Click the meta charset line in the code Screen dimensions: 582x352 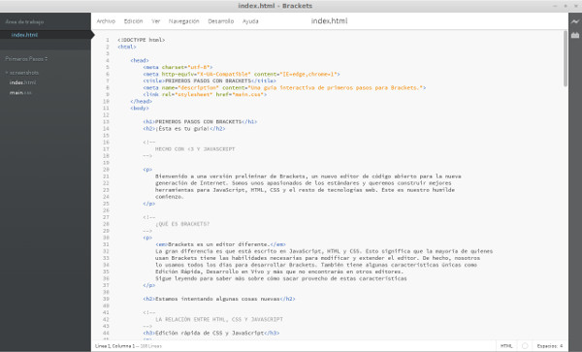point(178,67)
